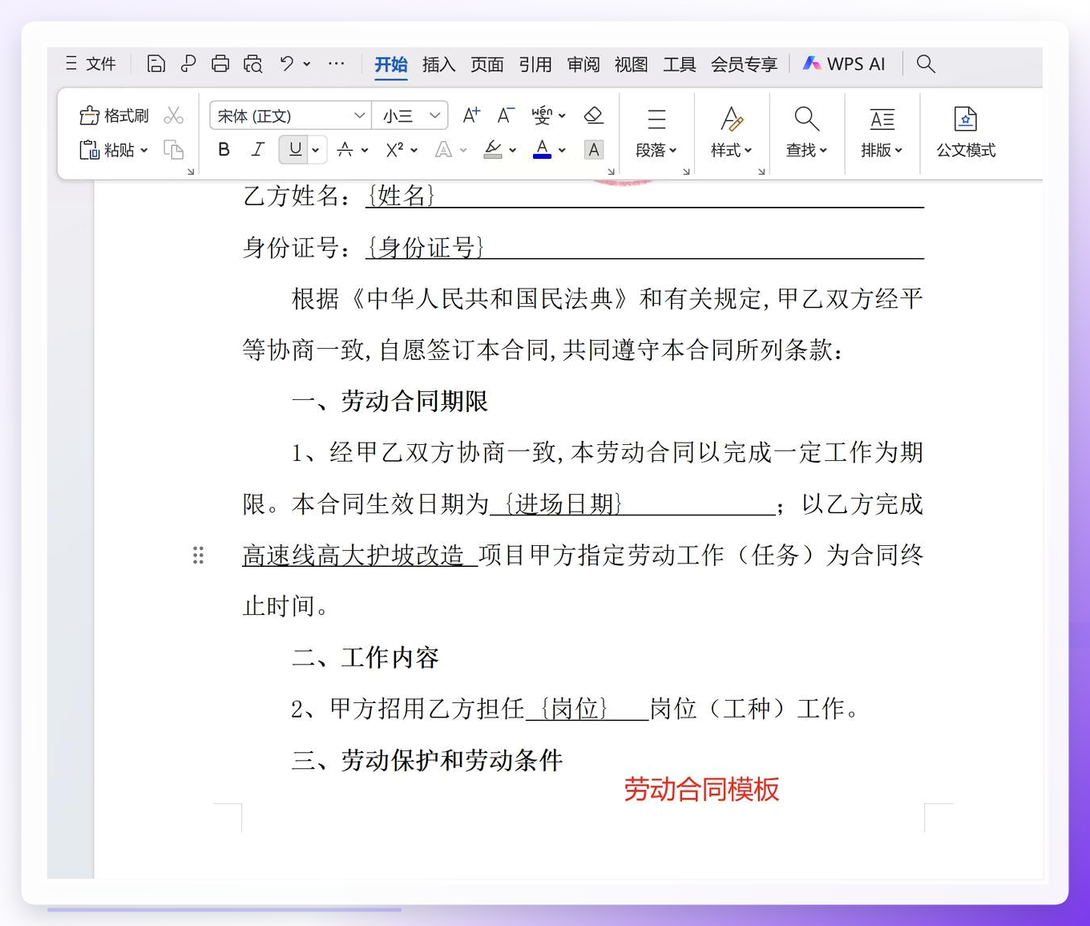Open the paragraph group dialog launcher

pos(686,172)
